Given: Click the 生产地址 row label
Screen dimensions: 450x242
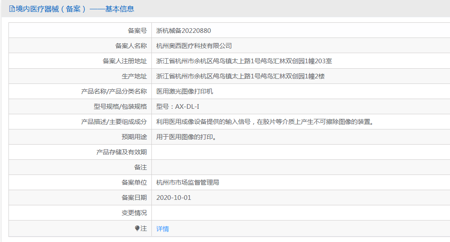Looking at the screenshot, I should [x=134, y=76].
